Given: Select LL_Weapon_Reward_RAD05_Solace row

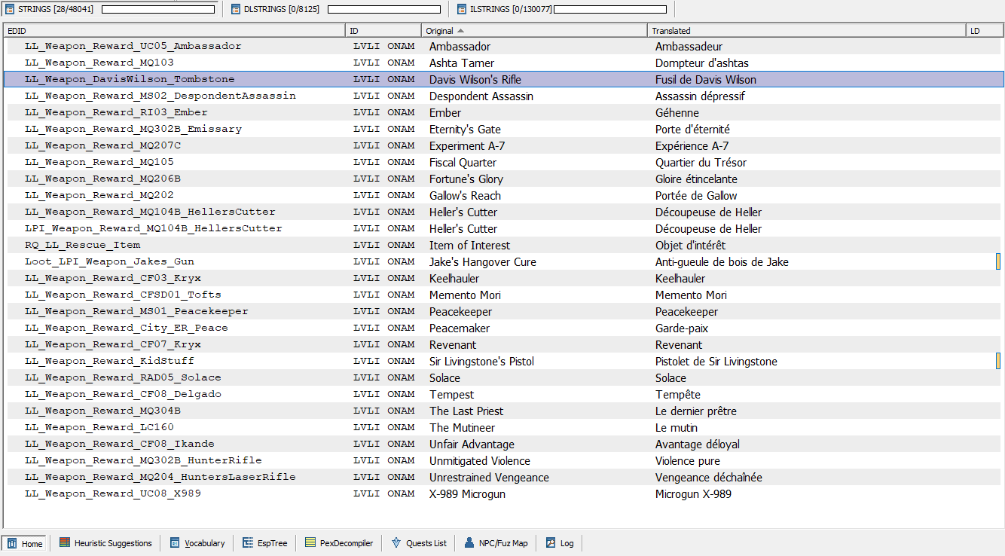Looking at the screenshot, I should pos(503,377).
